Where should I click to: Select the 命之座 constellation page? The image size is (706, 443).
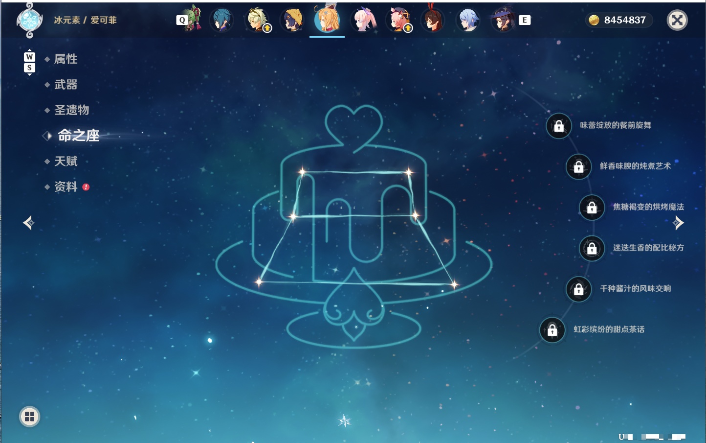point(78,136)
